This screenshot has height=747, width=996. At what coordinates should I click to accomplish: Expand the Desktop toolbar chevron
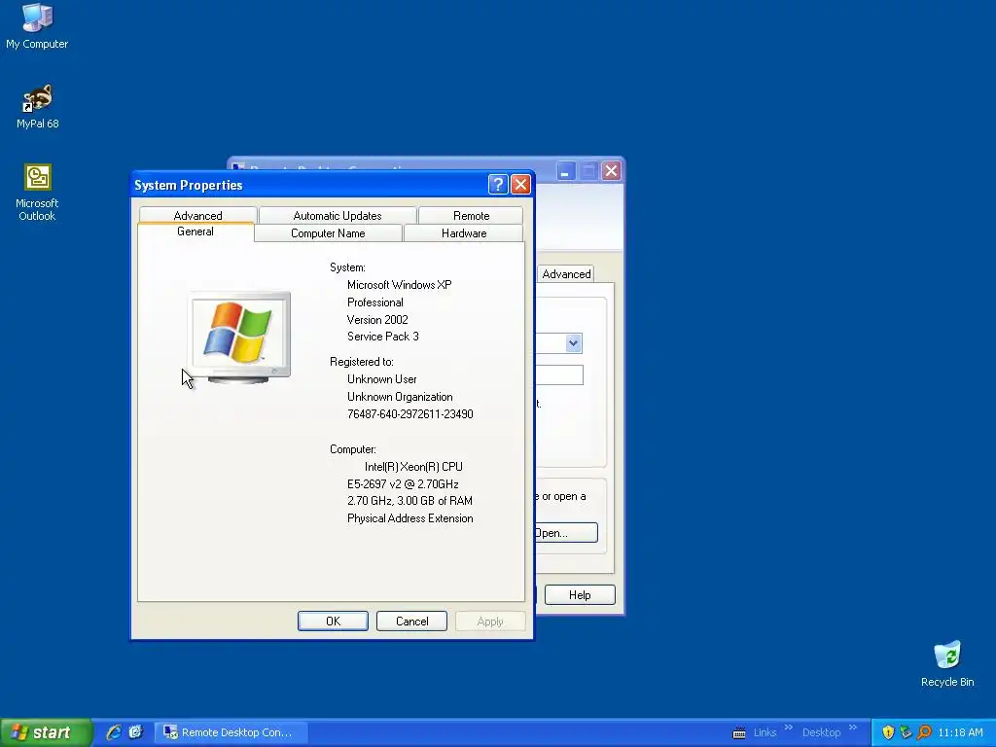[852, 728]
